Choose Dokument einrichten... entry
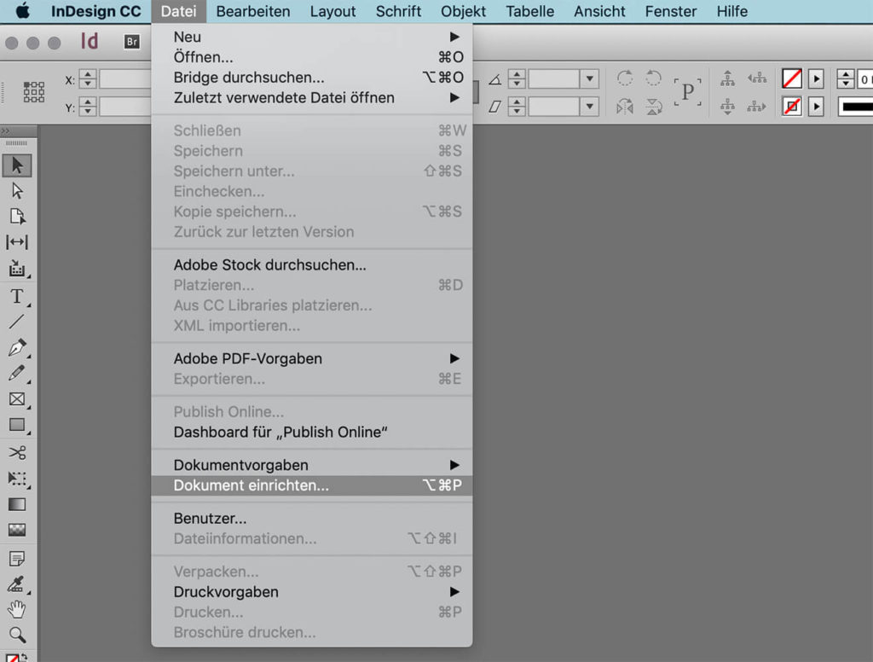 coord(312,485)
